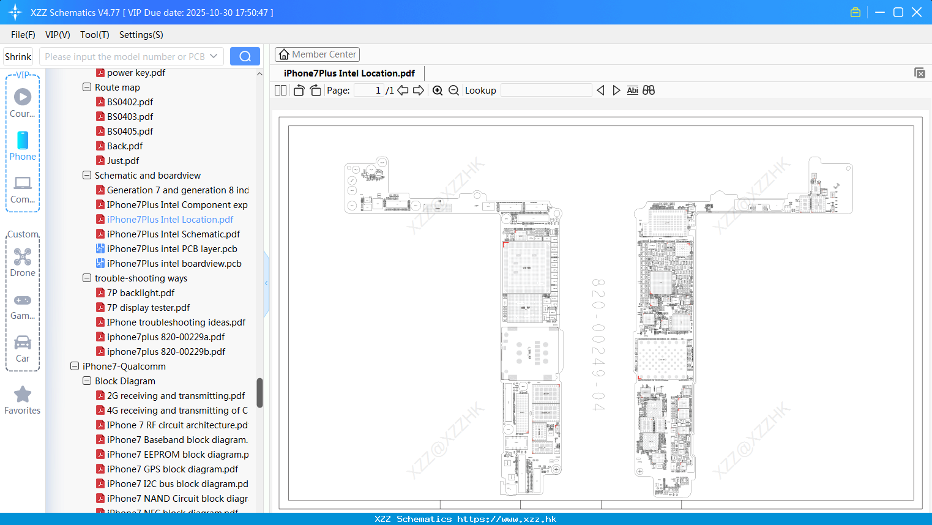Collapse trouble-shooting ways folder

pos(87,278)
